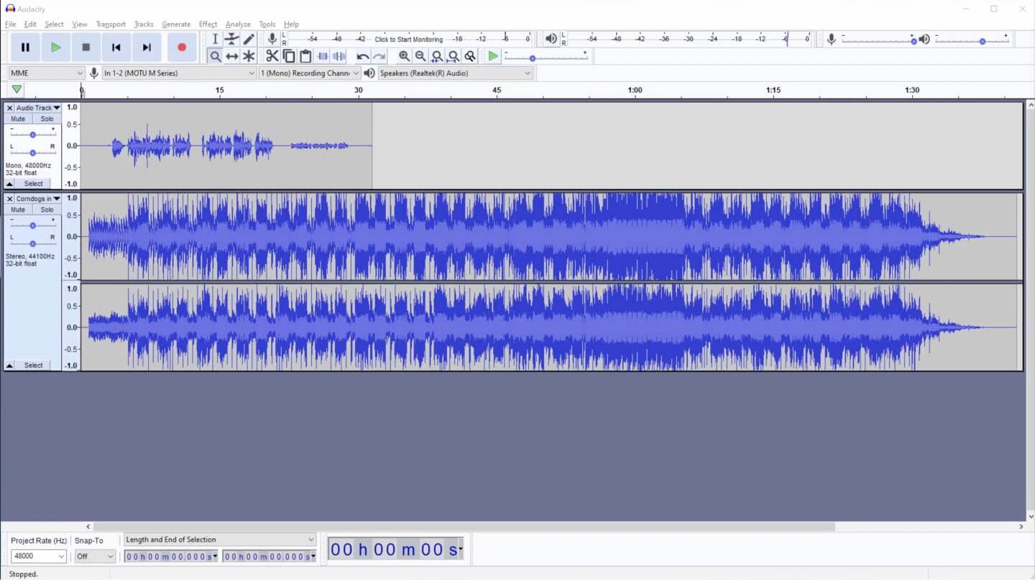
Task: Mute the Audio Track
Action: point(18,119)
